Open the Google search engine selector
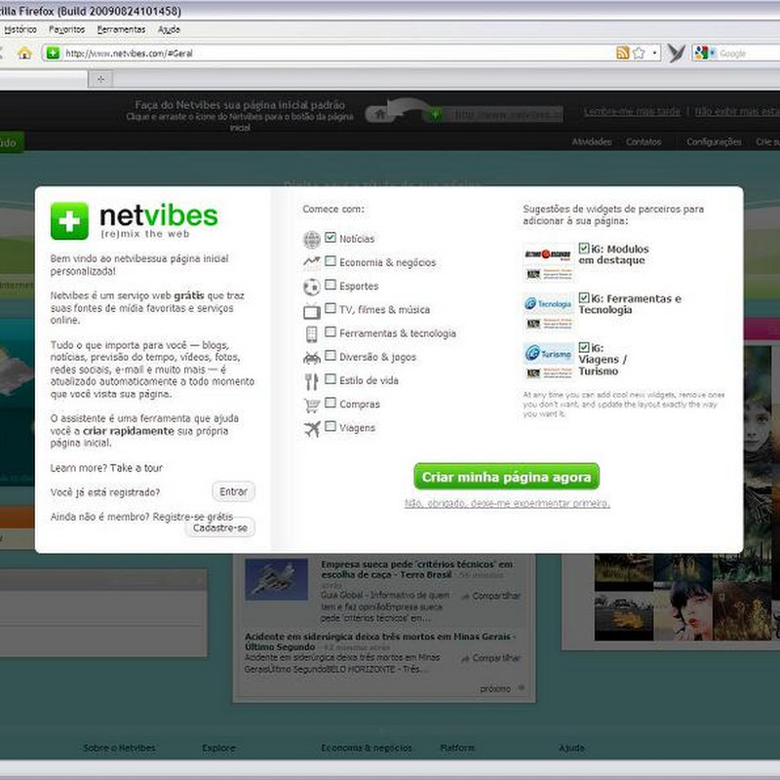780x780 pixels. 705,53
